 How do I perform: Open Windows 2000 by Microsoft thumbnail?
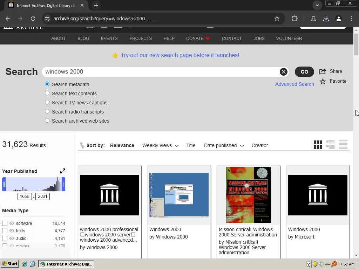coord(318,195)
